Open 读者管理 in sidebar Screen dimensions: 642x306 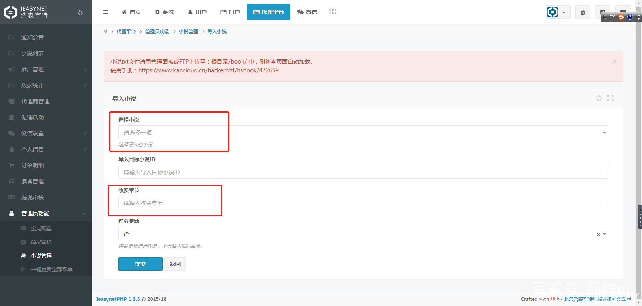point(46,181)
